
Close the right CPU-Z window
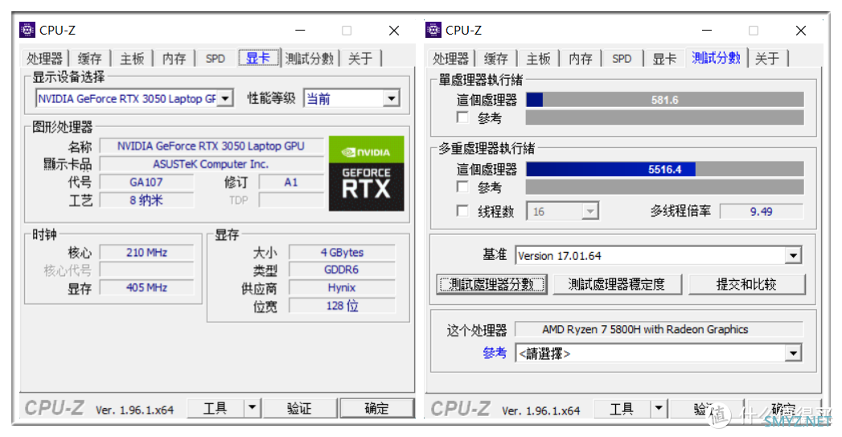click(801, 31)
